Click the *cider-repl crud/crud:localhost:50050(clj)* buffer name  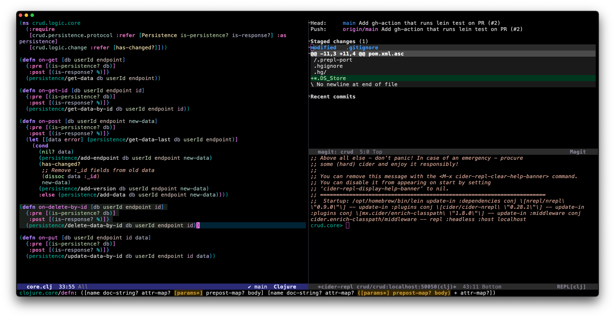tap(387, 286)
